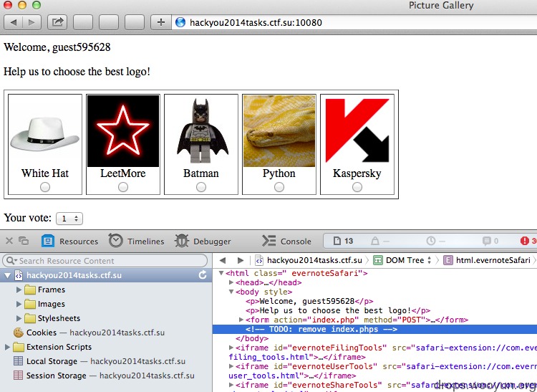Open a new tab with plus button
Image resolution: width=537 pixels, height=392 pixels.
point(161,22)
